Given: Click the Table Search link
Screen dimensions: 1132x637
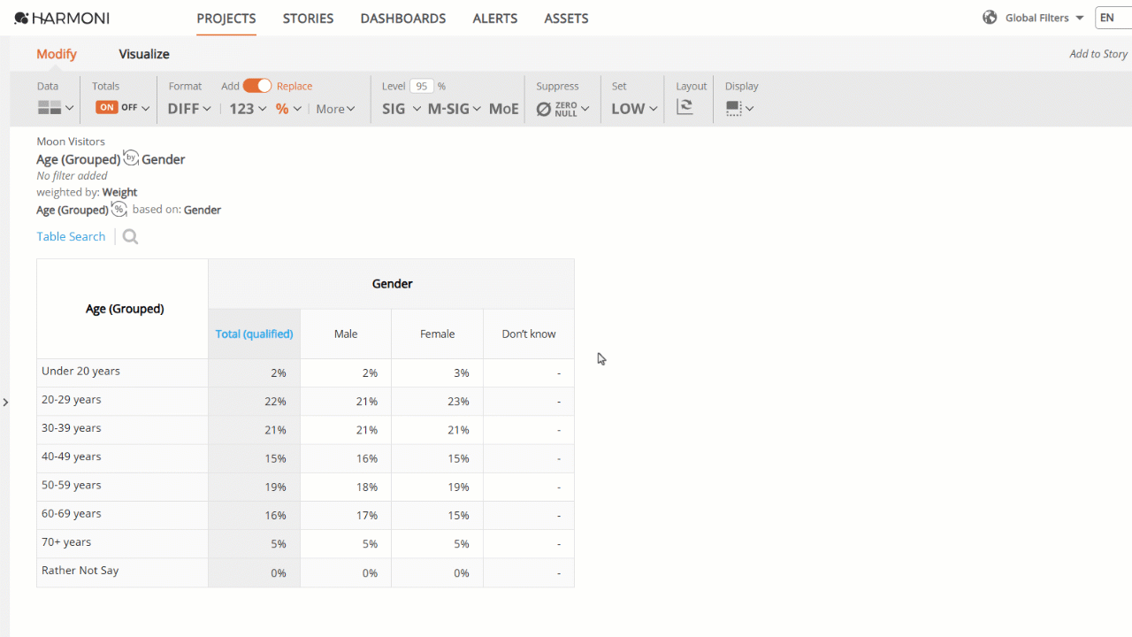Looking at the screenshot, I should [x=71, y=236].
